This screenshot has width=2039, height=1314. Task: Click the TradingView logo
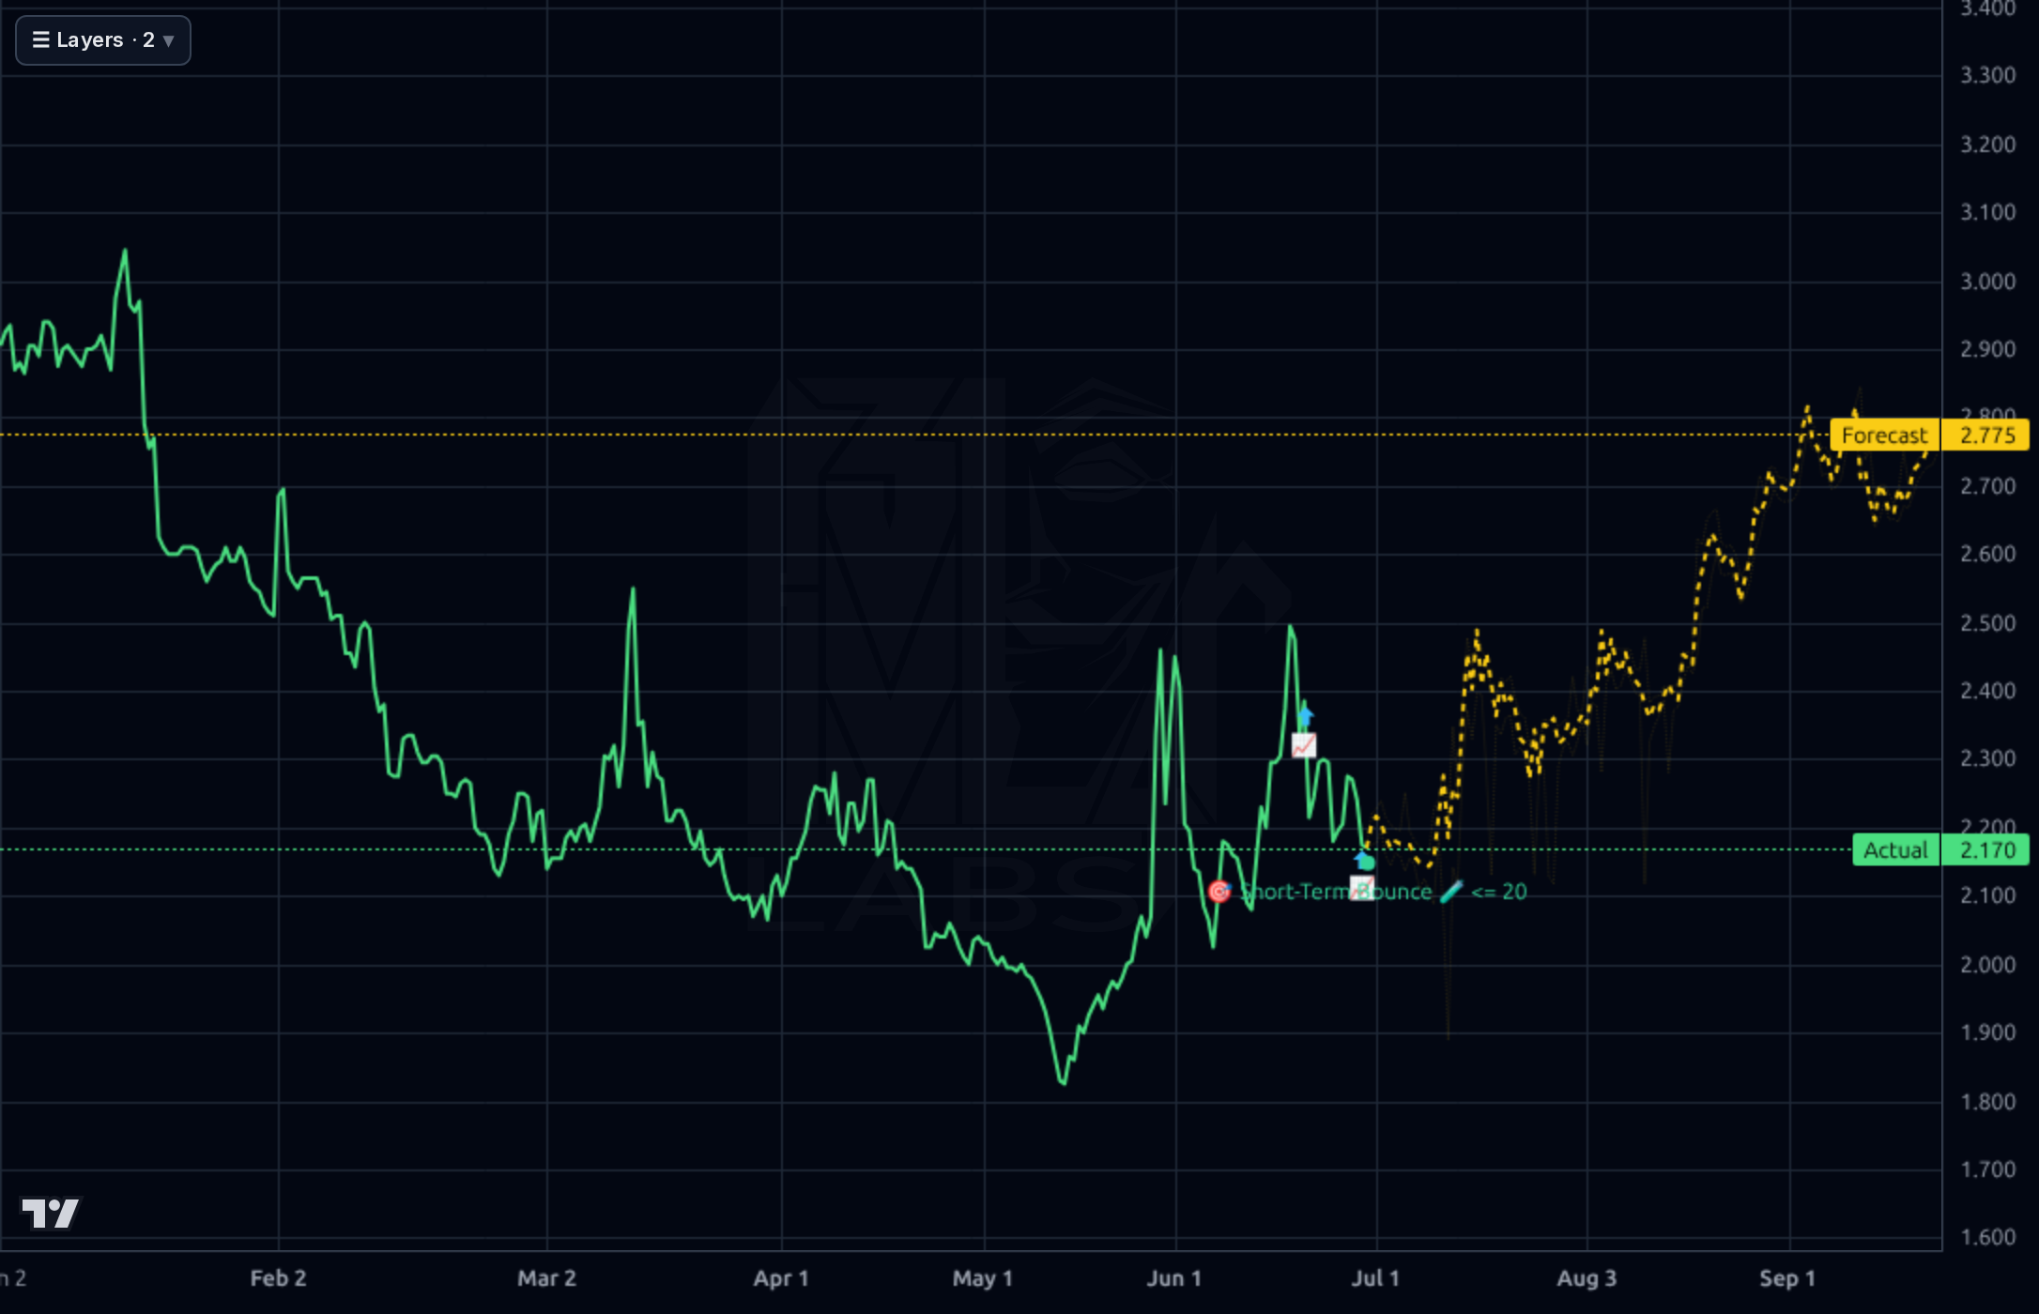[x=52, y=1213]
